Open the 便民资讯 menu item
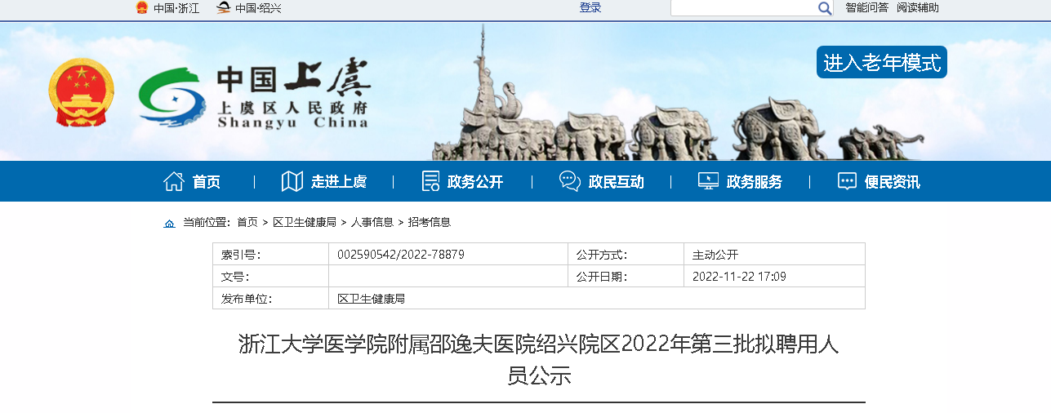The image size is (1051, 413). (893, 182)
